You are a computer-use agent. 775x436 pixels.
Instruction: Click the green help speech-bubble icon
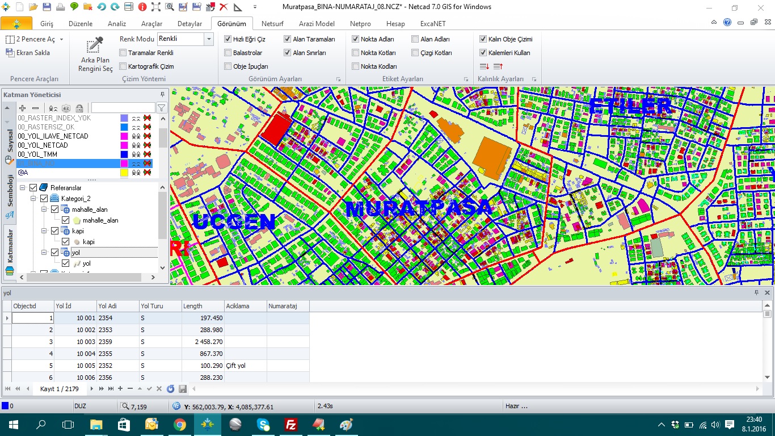(74, 7)
